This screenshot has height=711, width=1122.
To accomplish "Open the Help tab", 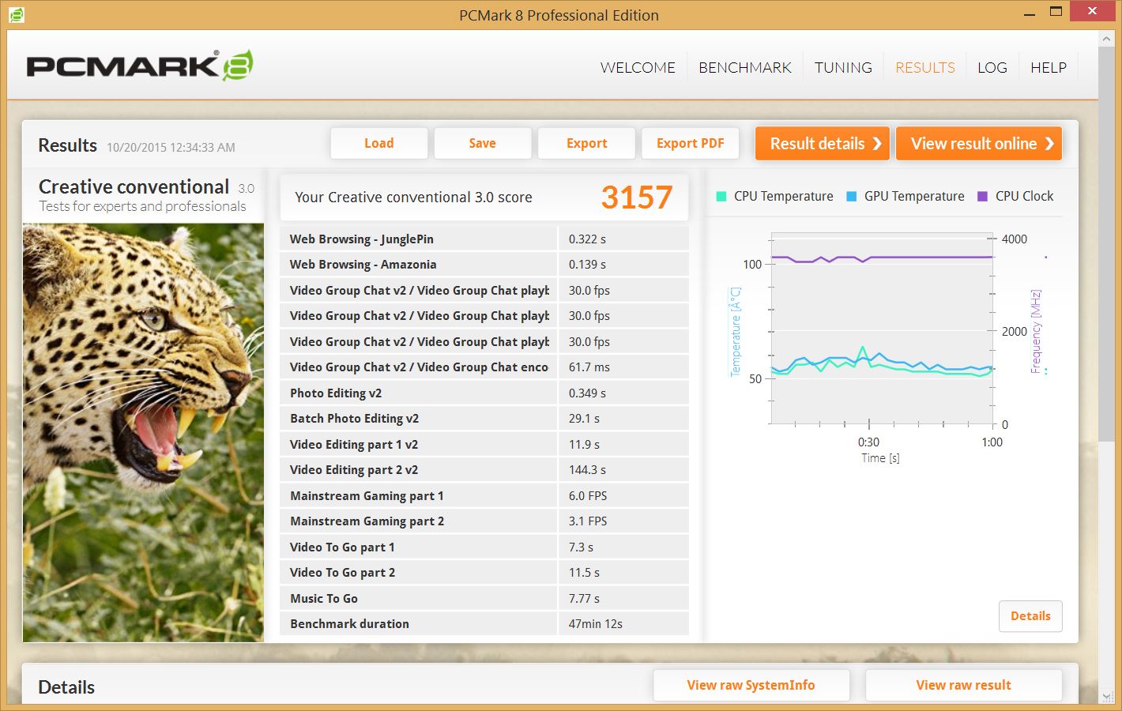I will point(1048,68).
